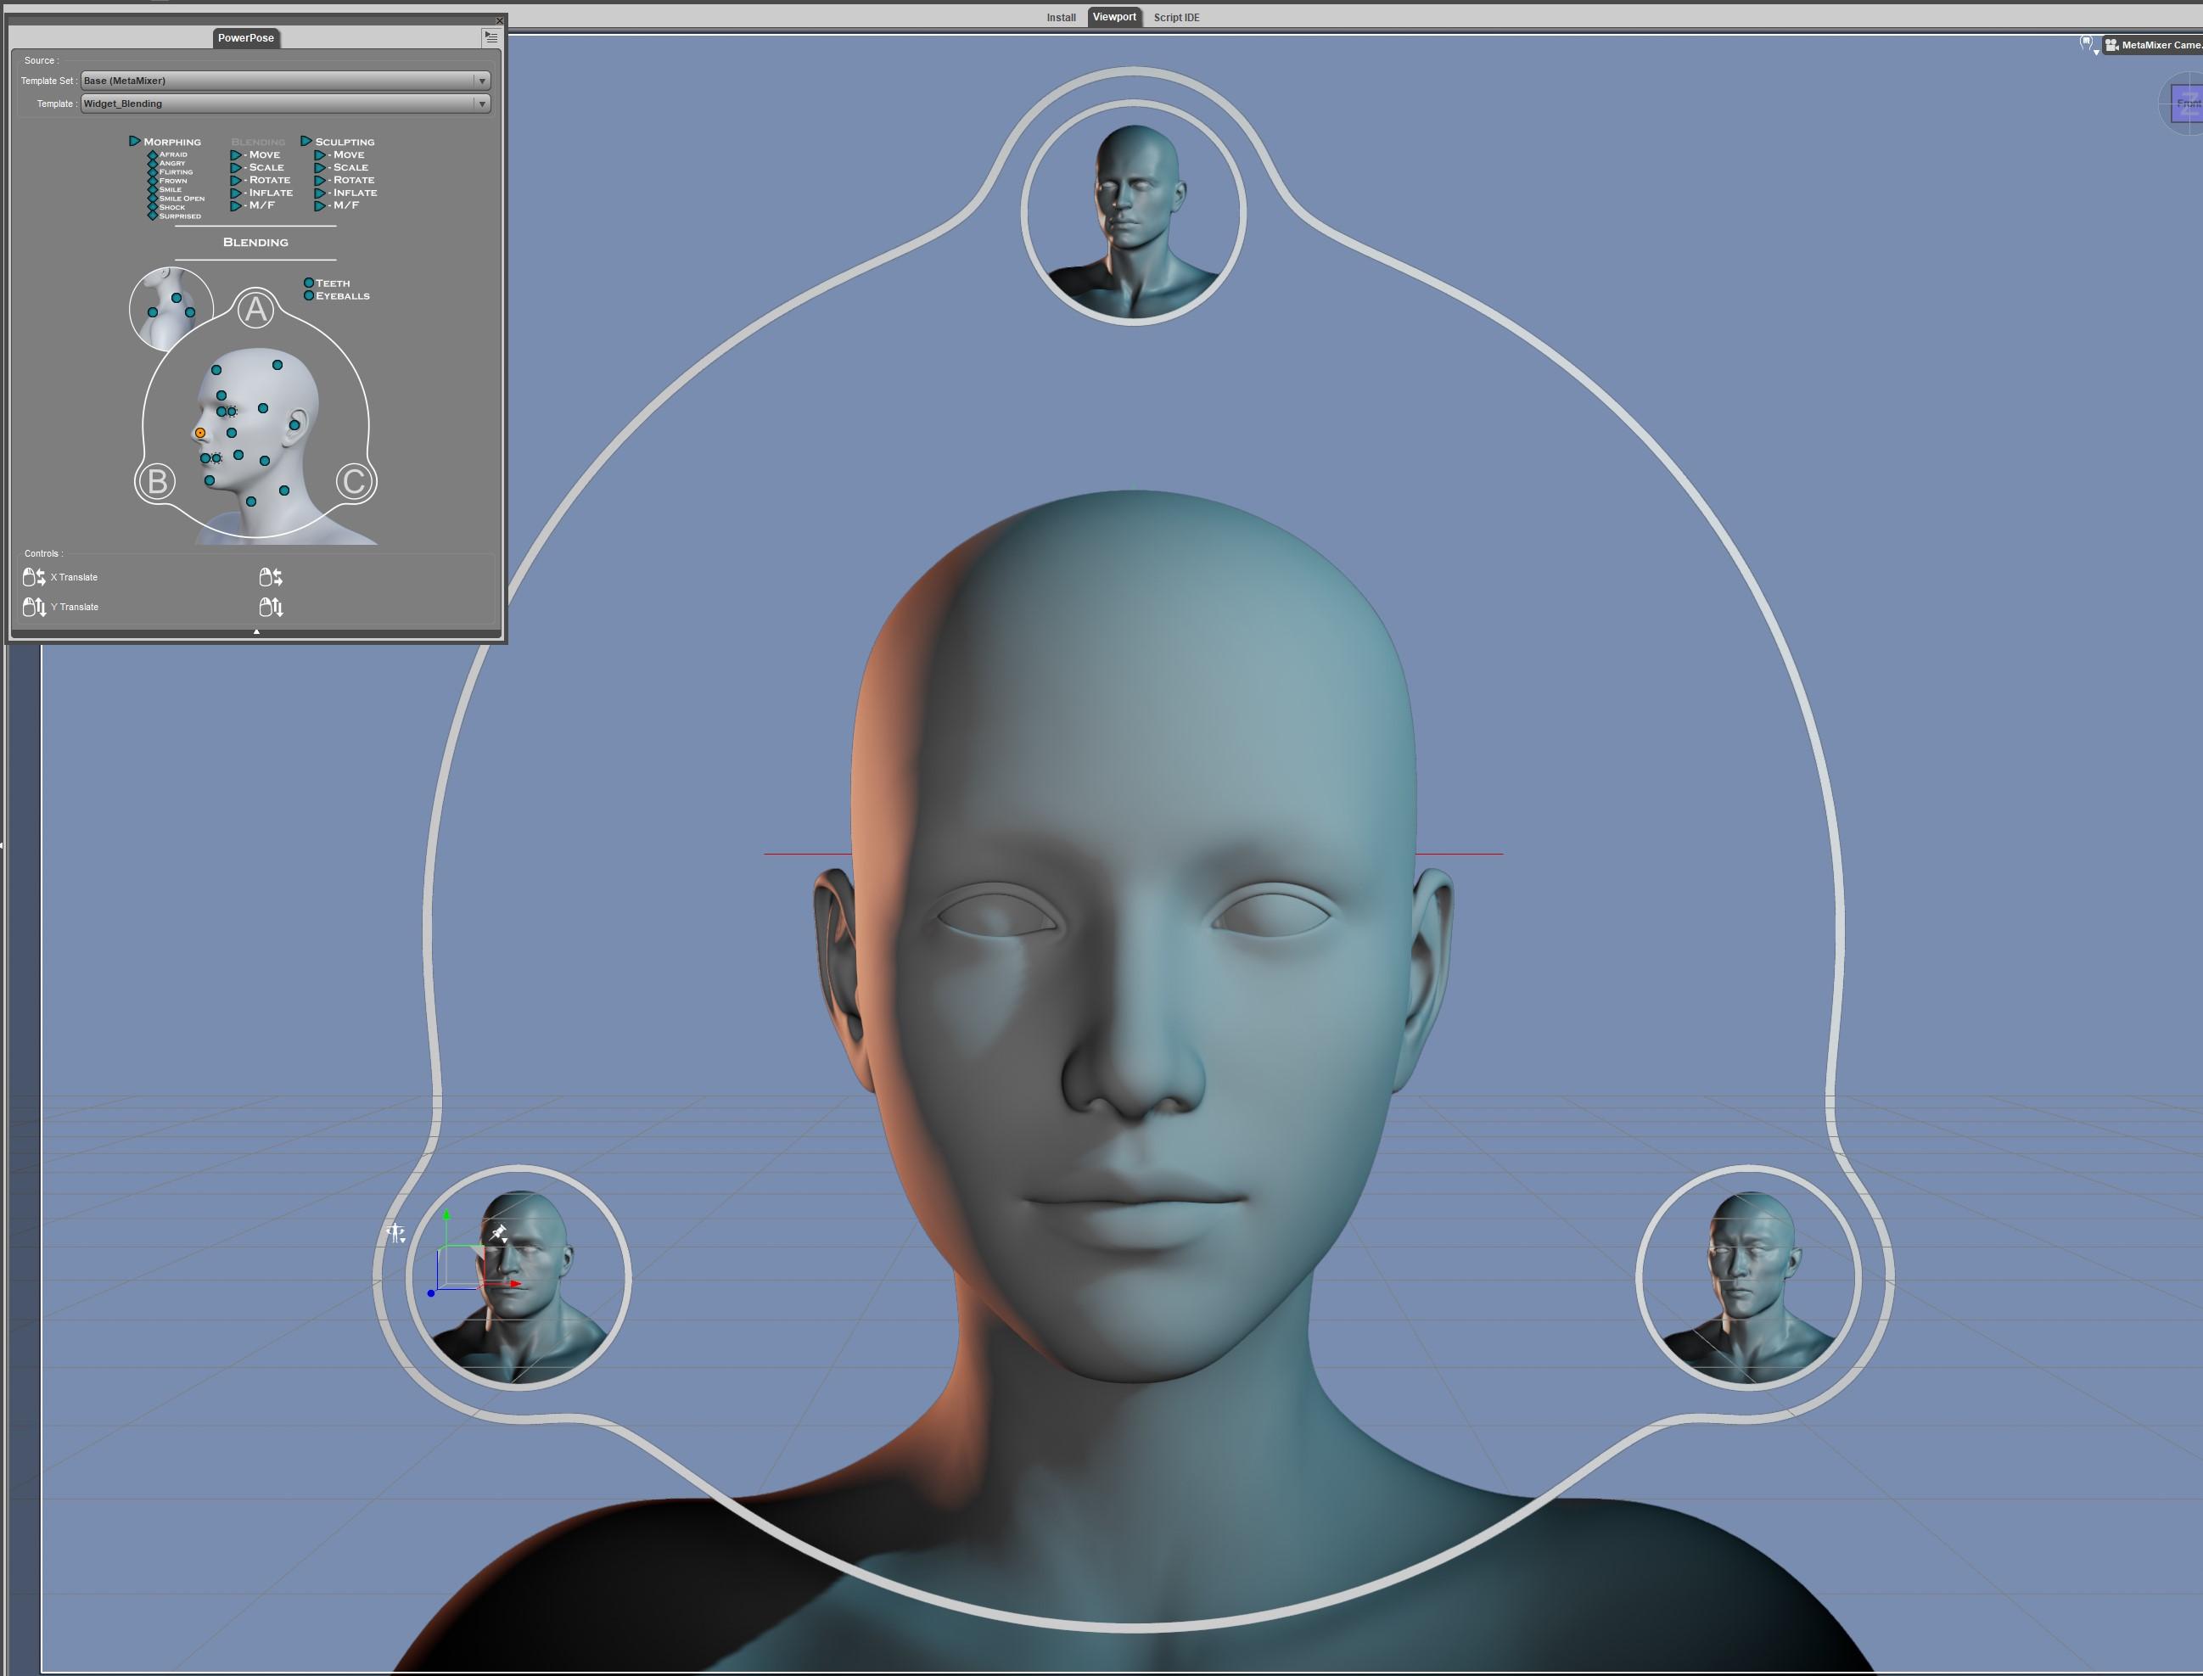Click the Sculpting Inflate link
The width and height of the screenshot is (2203, 1676).
pyautogui.click(x=354, y=193)
